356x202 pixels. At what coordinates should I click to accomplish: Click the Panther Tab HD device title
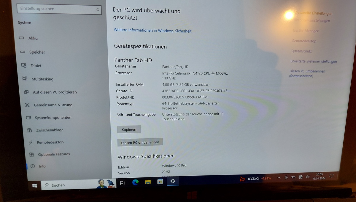point(133,60)
